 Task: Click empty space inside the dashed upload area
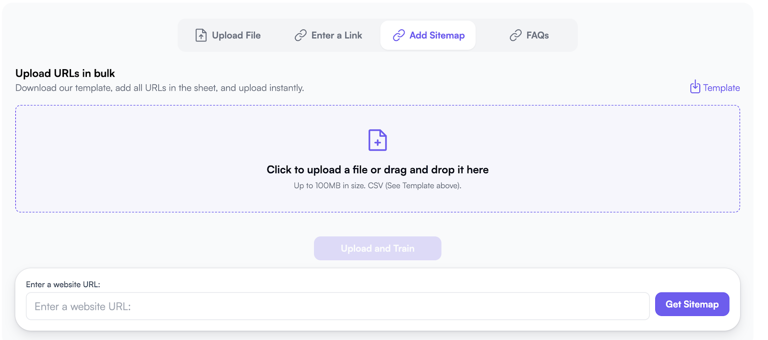[144, 158]
